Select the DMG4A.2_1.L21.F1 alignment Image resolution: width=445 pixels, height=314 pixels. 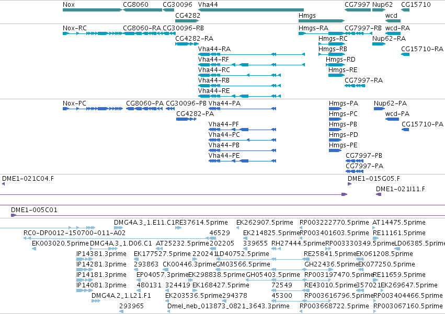coord(96,301)
